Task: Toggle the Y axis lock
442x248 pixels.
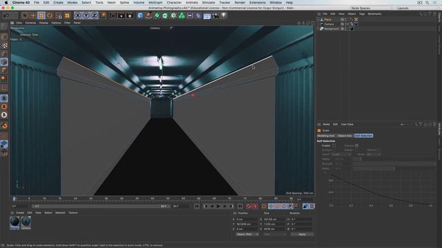Action: (x=86, y=15)
